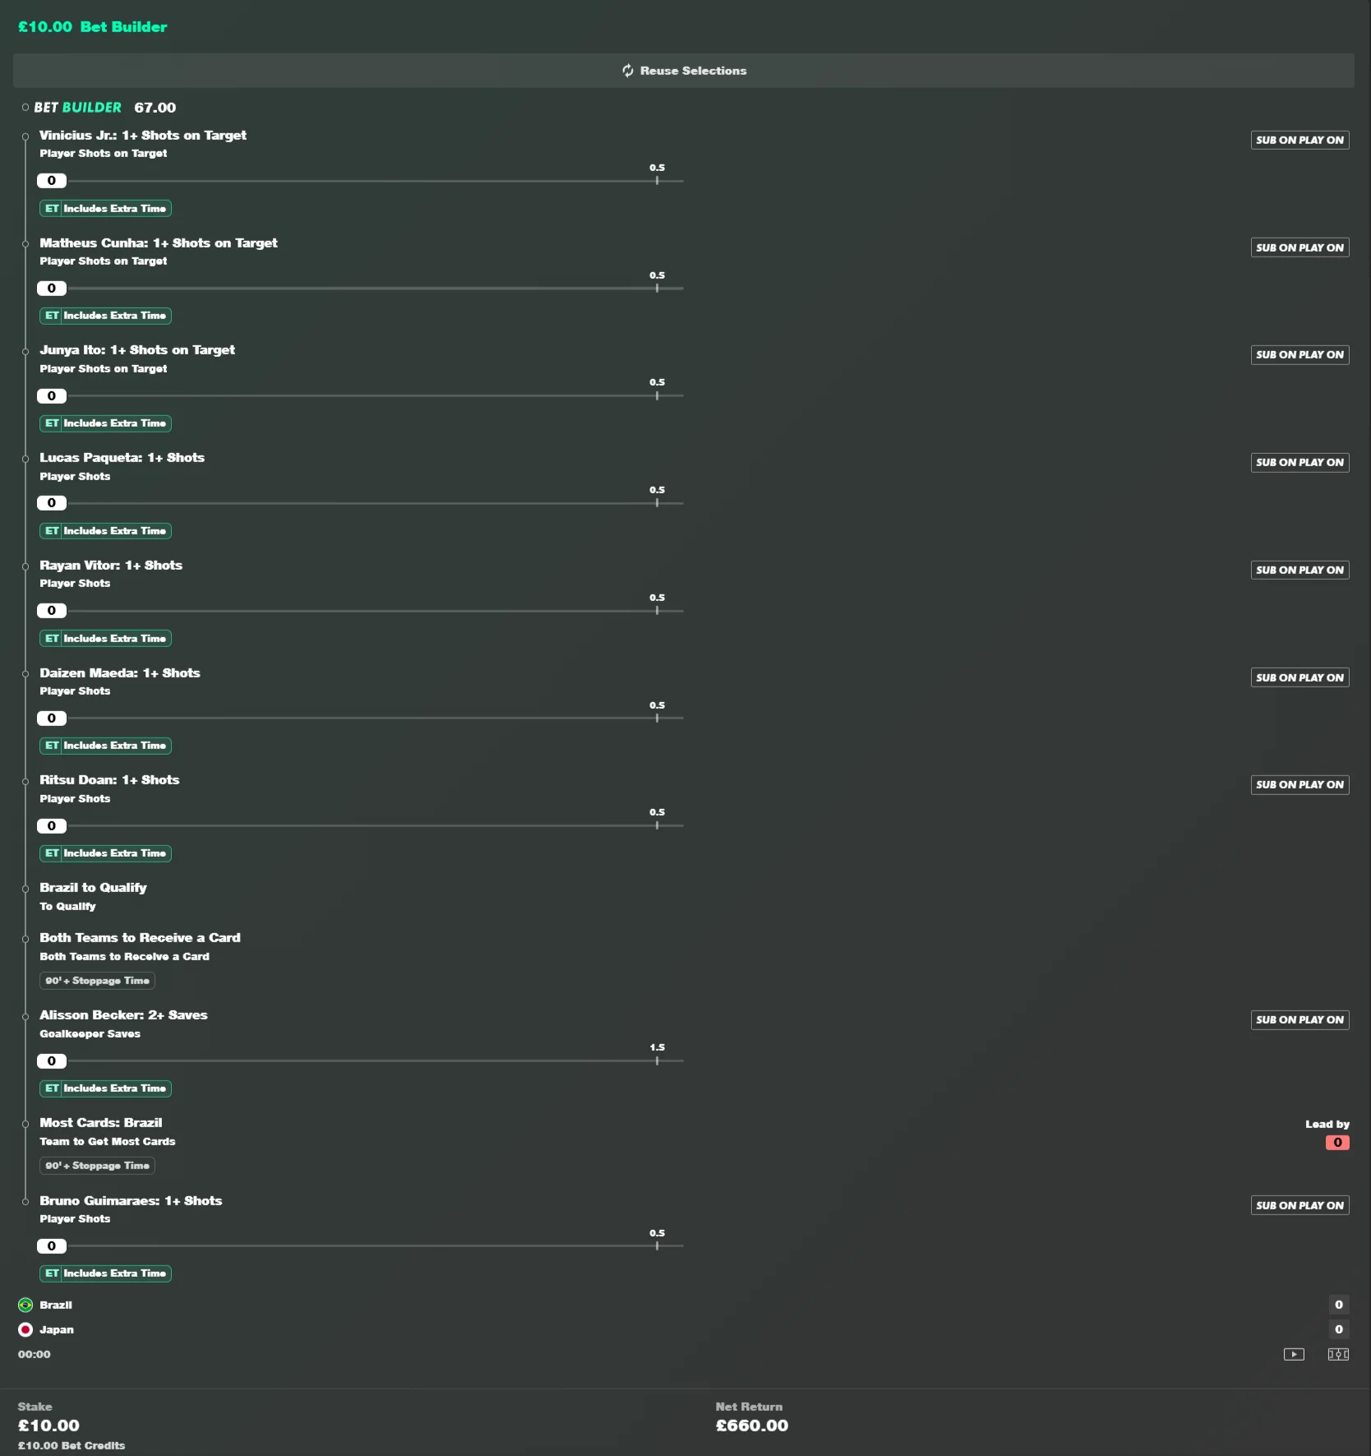The height and width of the screenshot is (1456, 1371).
Task: Toggle Sub On Play On for Vinicius Jr.
Action: pos(1299,140)
